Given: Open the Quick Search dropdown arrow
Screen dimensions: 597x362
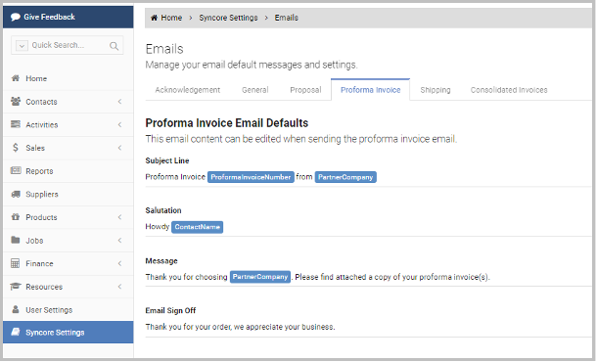Looking at the screenshot, I should coord(22,46).
